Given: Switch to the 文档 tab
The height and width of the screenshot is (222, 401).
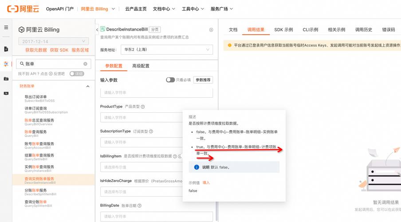Looking at the screenshot, I should click(233, 30).
